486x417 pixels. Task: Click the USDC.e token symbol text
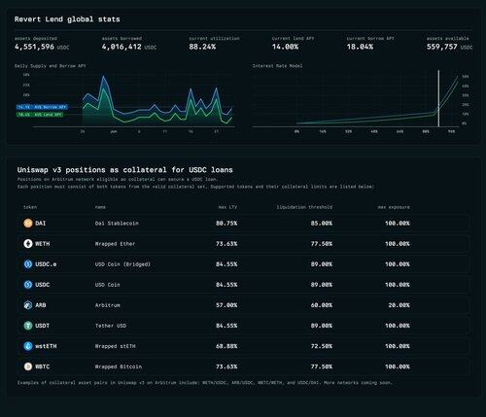[x=46, y=264]
